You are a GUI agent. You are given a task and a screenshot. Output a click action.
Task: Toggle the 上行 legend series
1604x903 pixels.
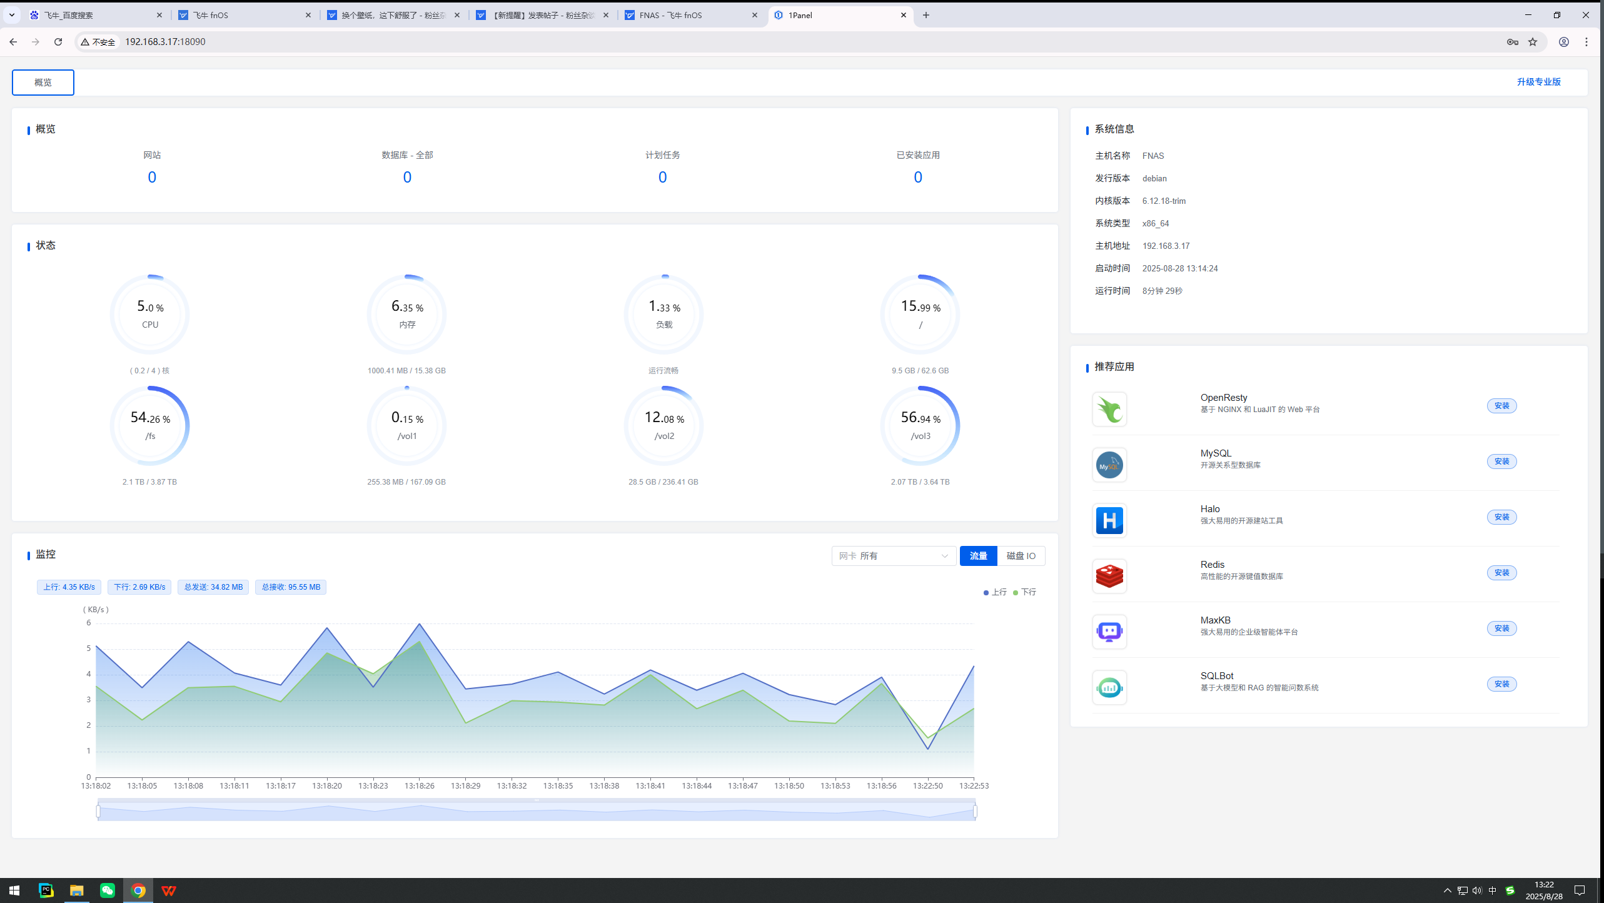(x=995, y=592)
